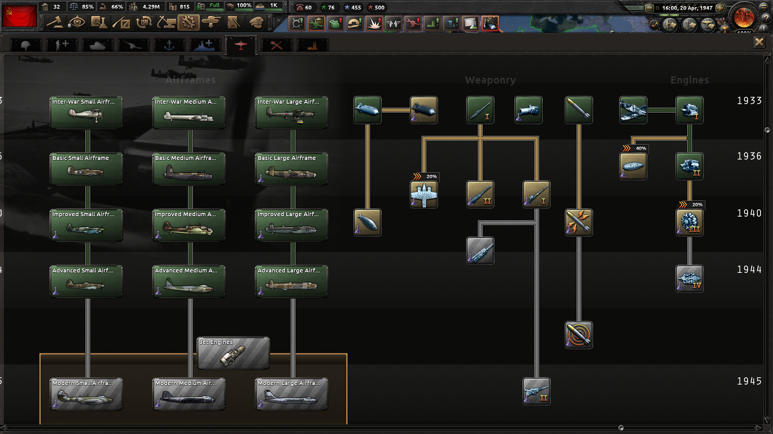The image size is (773, 434).
Task: Open the Intelligence Agency eye icon
Action: (77, 23)
